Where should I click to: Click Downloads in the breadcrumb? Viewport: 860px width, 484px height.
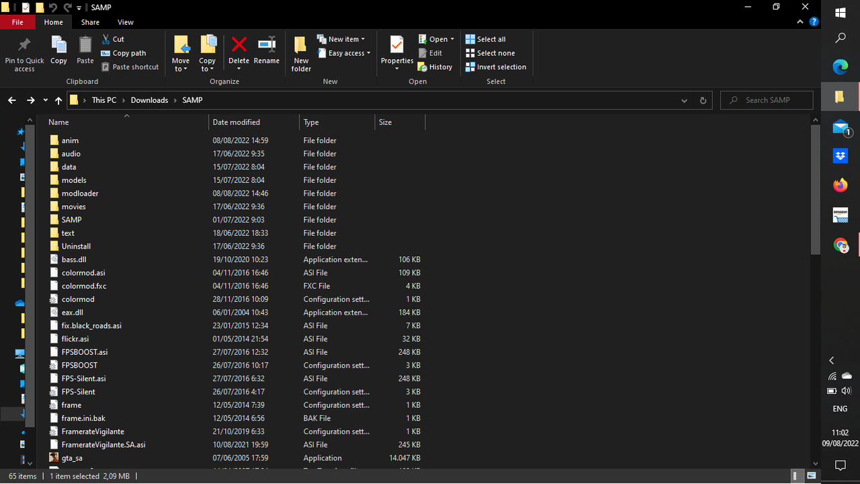tap(149, 100)
